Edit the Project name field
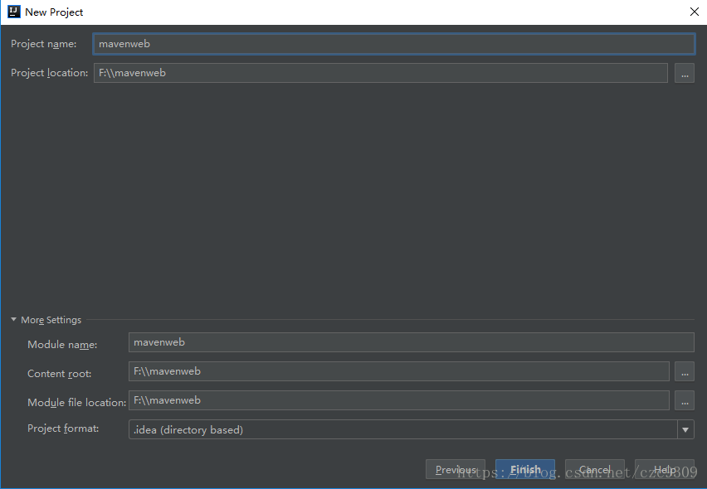Viewport: 707px width, 489px height. point(393,44)
